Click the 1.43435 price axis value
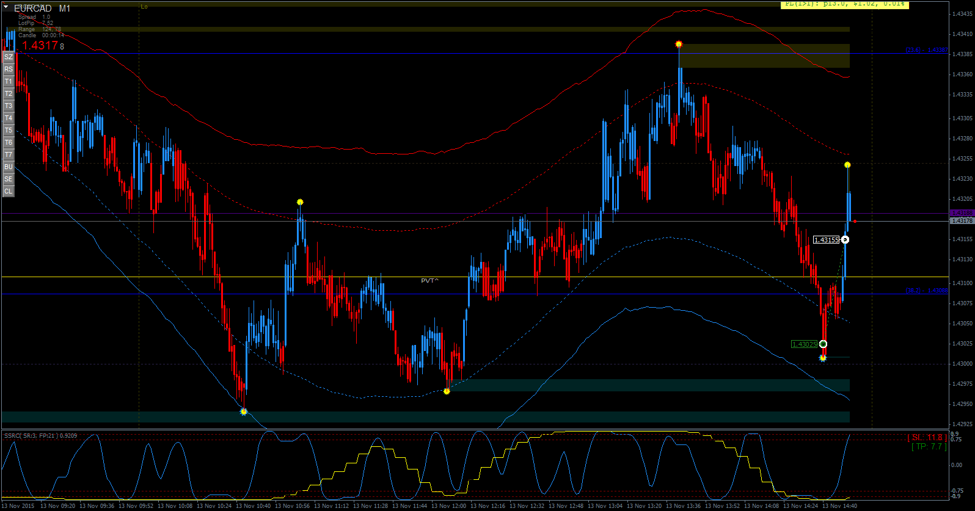975x511 pixels. (x=963, y=13)
